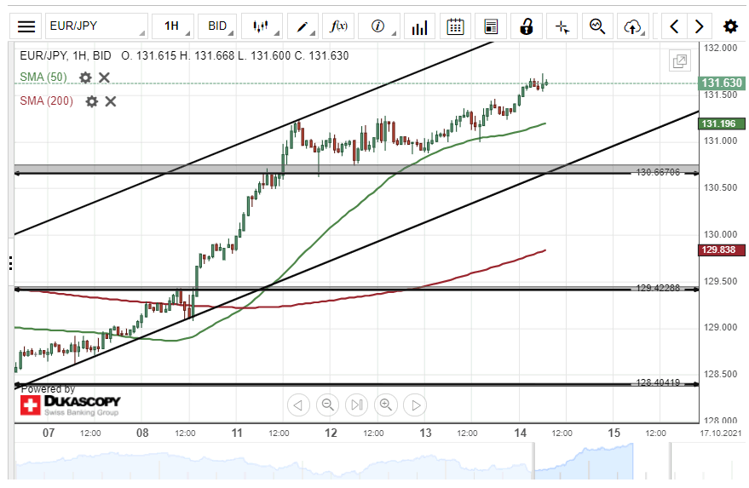Remove the SMA (200) indicator

[110, 101]
